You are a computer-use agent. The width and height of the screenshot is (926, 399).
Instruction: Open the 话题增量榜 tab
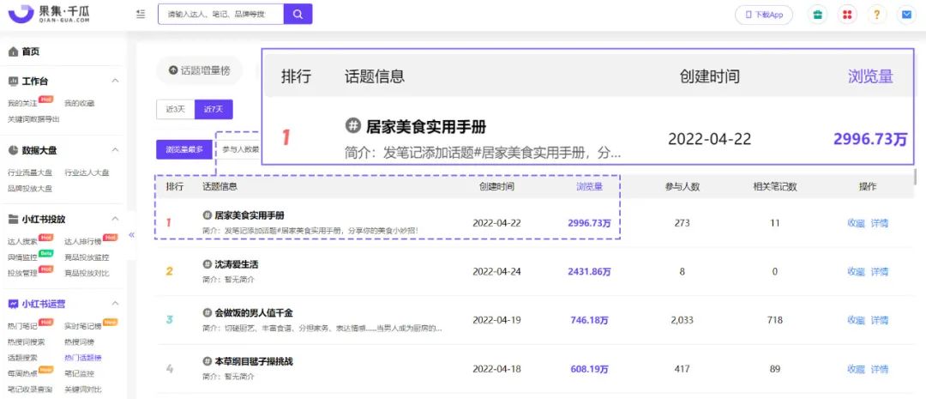[199, 70]
